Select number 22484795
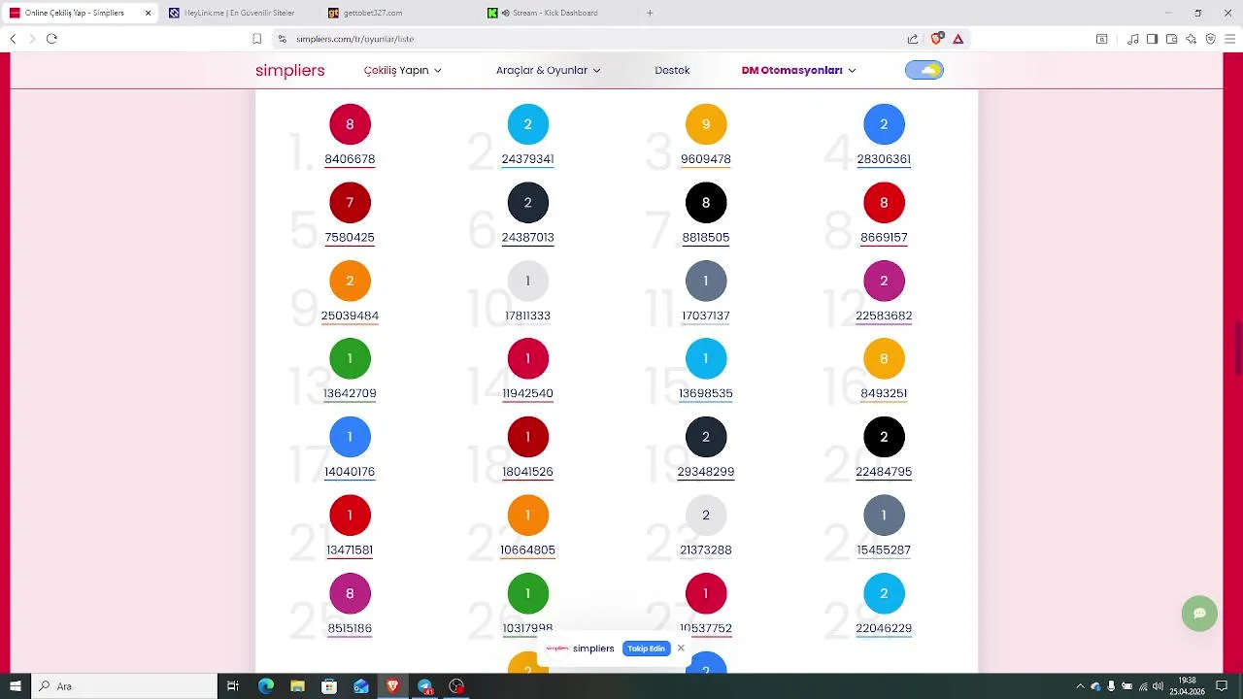Viewport: 1243px width, 699px height. [x=884, y=472]
